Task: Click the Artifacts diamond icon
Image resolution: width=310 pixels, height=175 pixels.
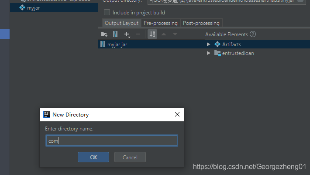Action: 217,44
